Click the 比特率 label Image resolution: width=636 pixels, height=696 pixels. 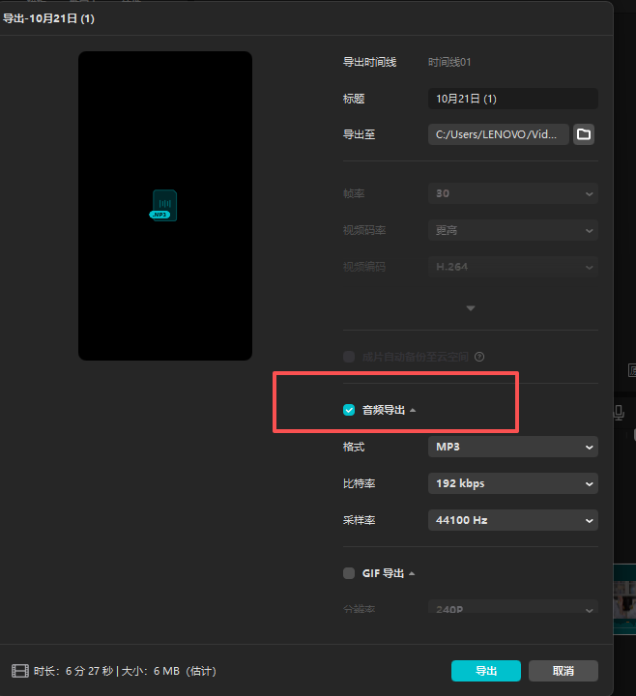pos(359,483)
